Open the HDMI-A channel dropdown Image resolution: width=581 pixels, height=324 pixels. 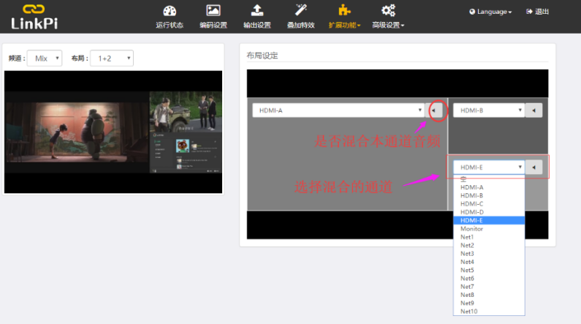tap(338, 110)
